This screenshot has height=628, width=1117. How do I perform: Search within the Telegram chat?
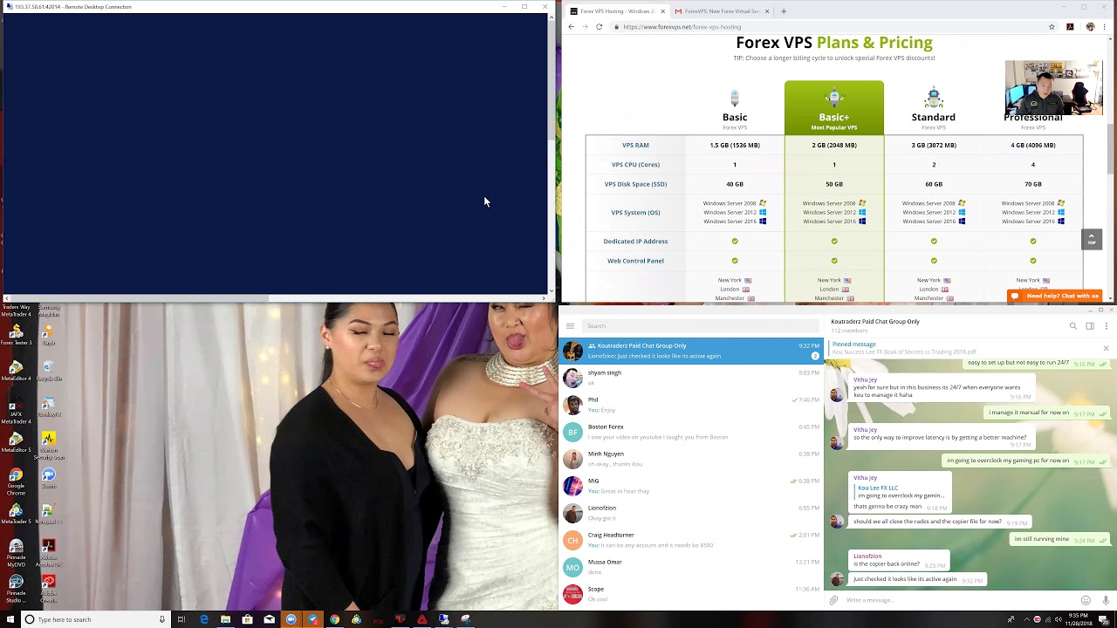[x=1073, y=326]
